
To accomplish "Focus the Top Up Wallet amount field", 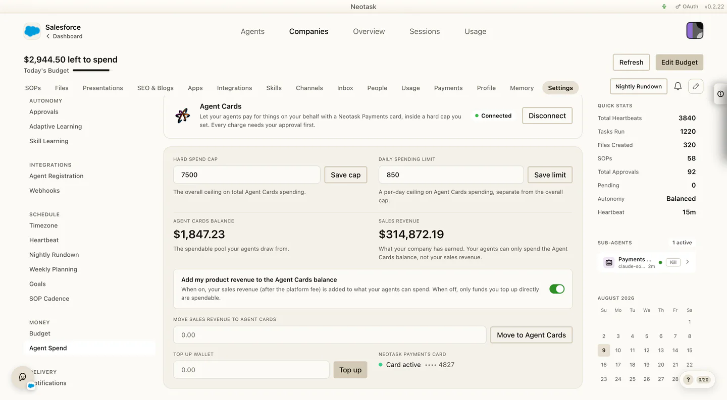I will pyautogui.click(x=251, y=370).
